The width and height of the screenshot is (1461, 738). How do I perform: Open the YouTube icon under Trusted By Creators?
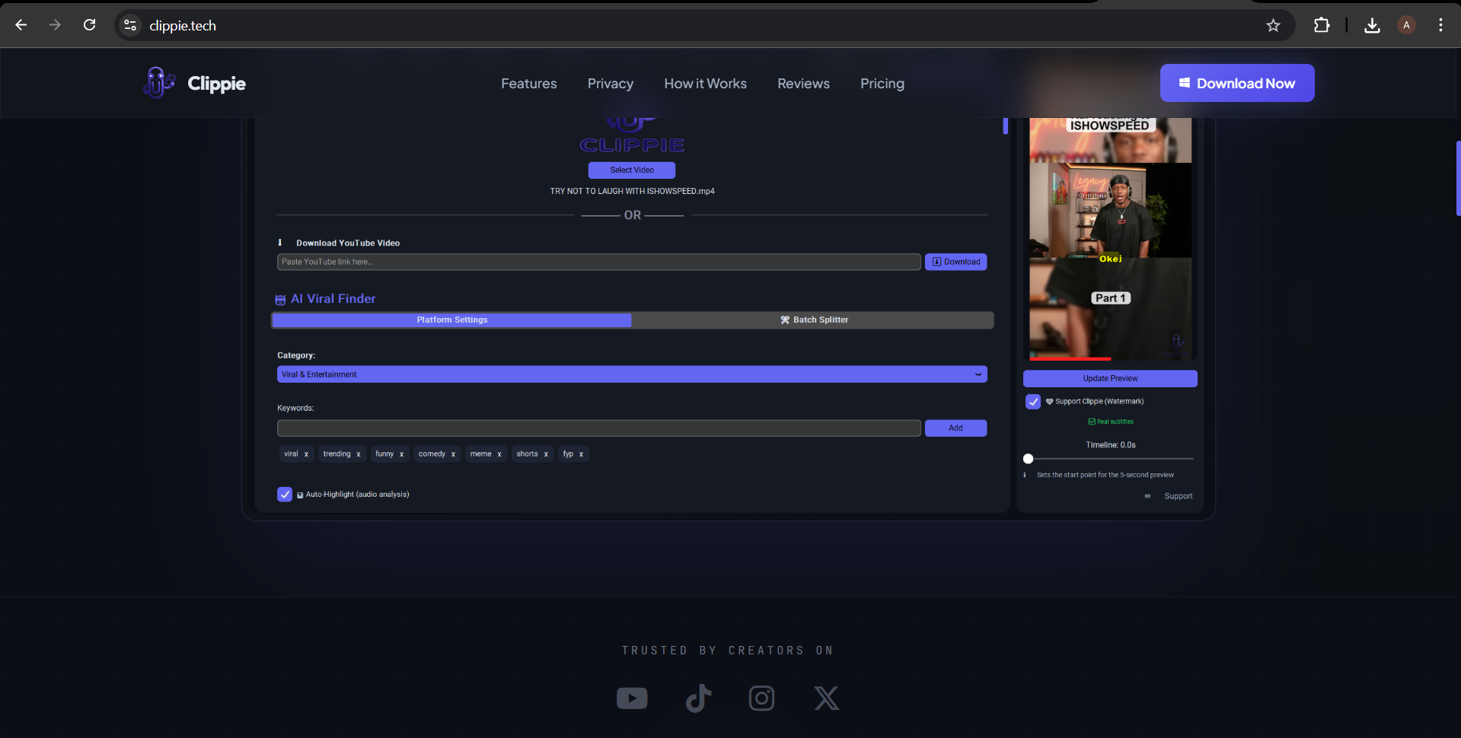pyautogui.click(x=632, y=698)
